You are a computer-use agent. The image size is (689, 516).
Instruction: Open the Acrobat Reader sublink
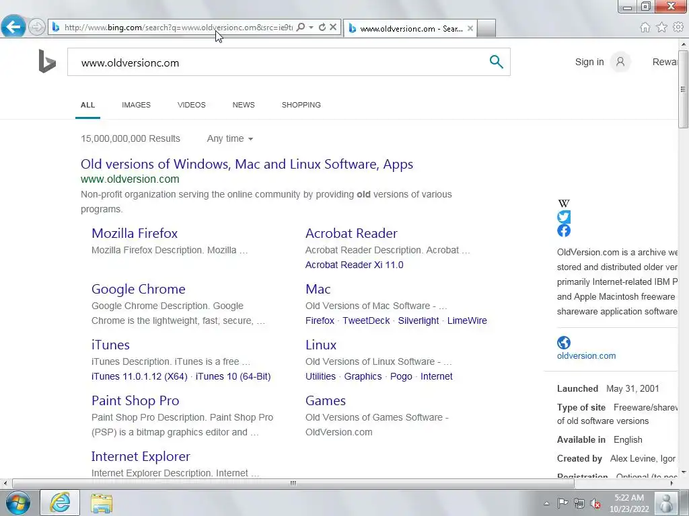coord(351,233)
